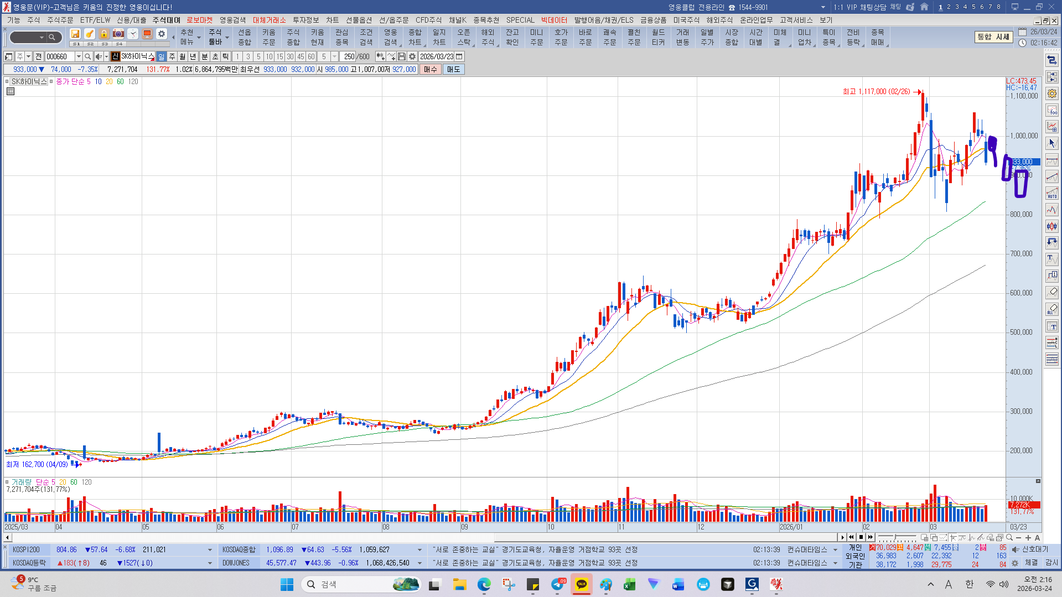The height and width of the screenshot is (597, 1062).
Task: Click the chart settings gear near date field
Action: (412, 56)
